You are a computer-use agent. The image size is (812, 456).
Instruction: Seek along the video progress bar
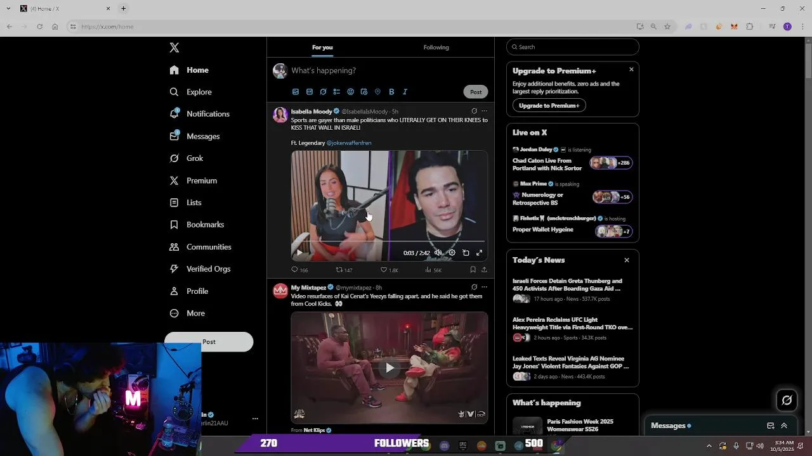point(390,241)
